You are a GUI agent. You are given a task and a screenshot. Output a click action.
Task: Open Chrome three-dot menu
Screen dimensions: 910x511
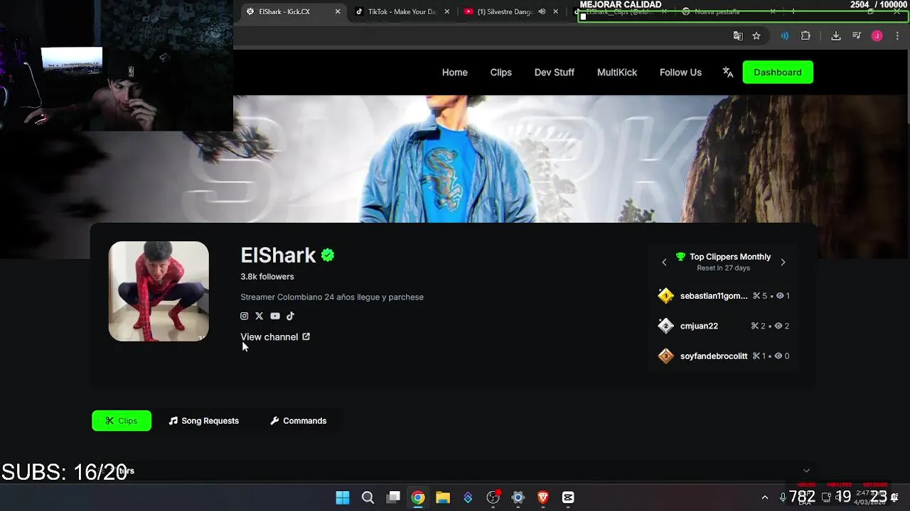897,35
